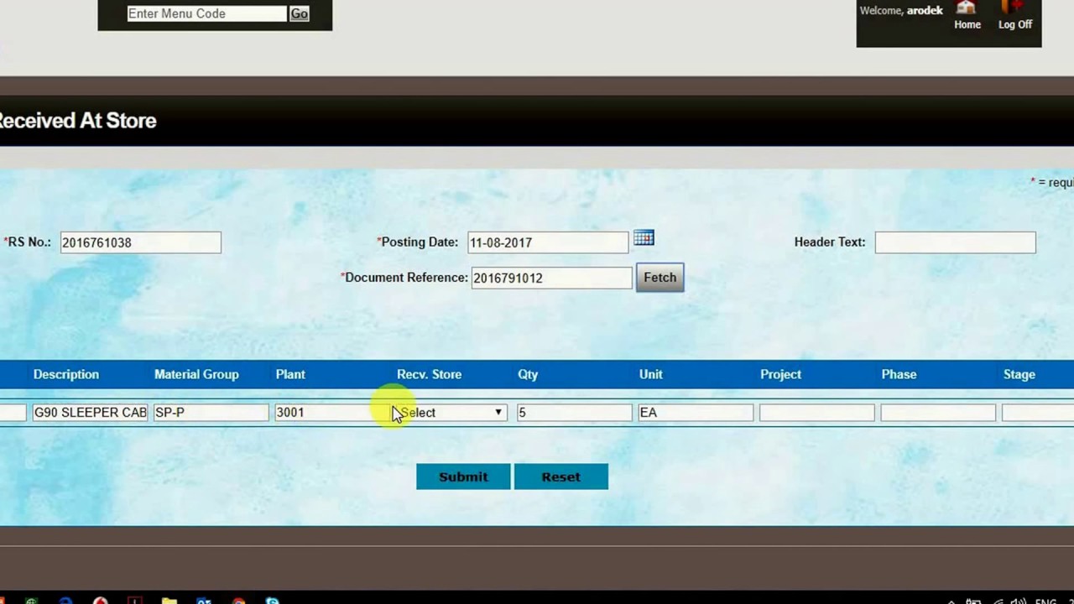Click the Home text link
Viewport: 1074px width, 604px height.
pos(967,24)
